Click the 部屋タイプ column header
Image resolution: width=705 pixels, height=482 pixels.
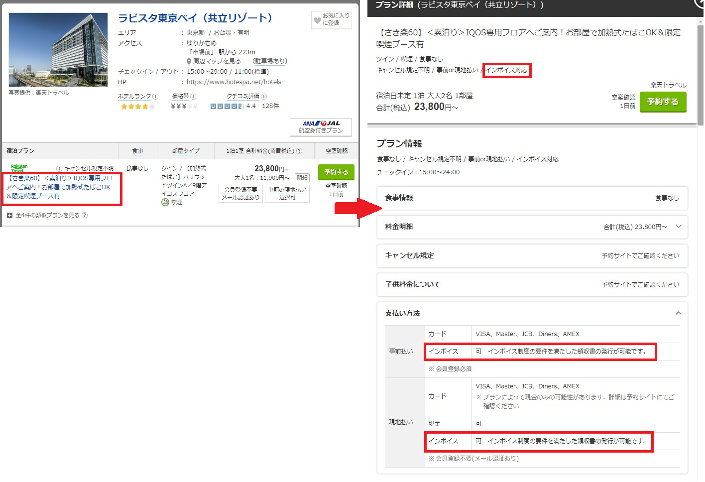pos(186,151)
